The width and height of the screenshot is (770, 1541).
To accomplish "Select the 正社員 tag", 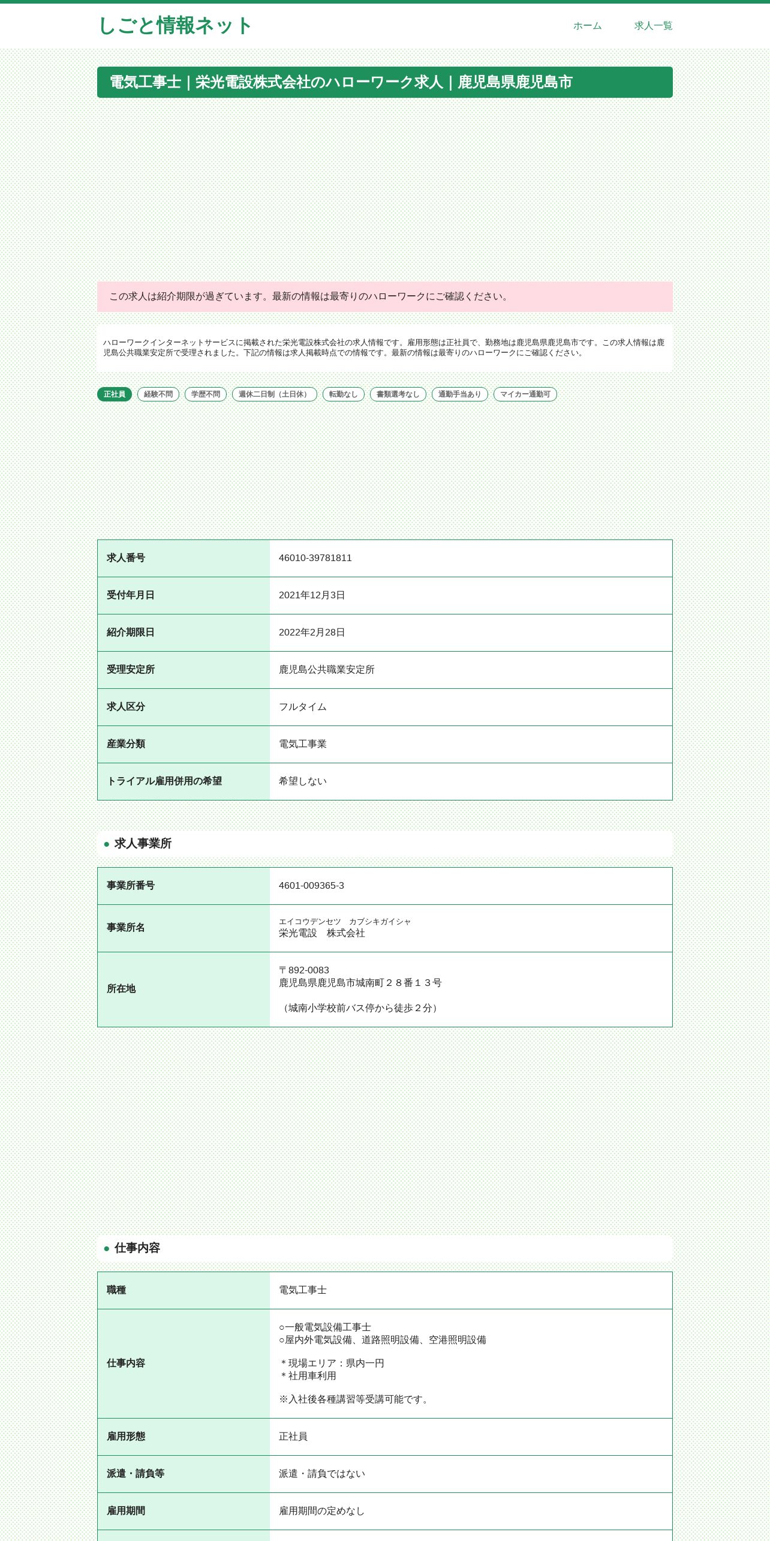I will point(115,394).
